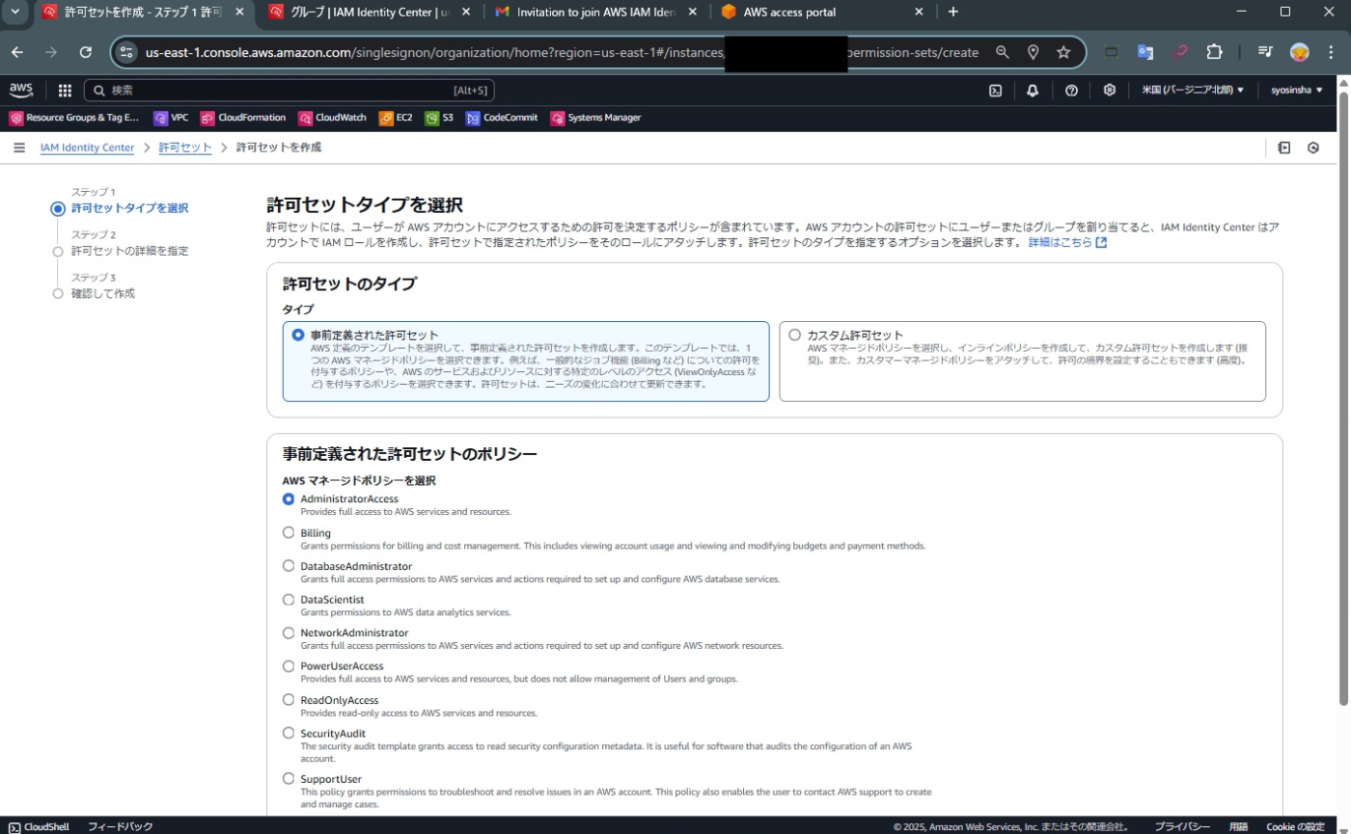The height and width of the screenshot is (834, 1351).
Task: Go to the AWS console home logo
Action: pyautogui.click(x=21, y=90)
